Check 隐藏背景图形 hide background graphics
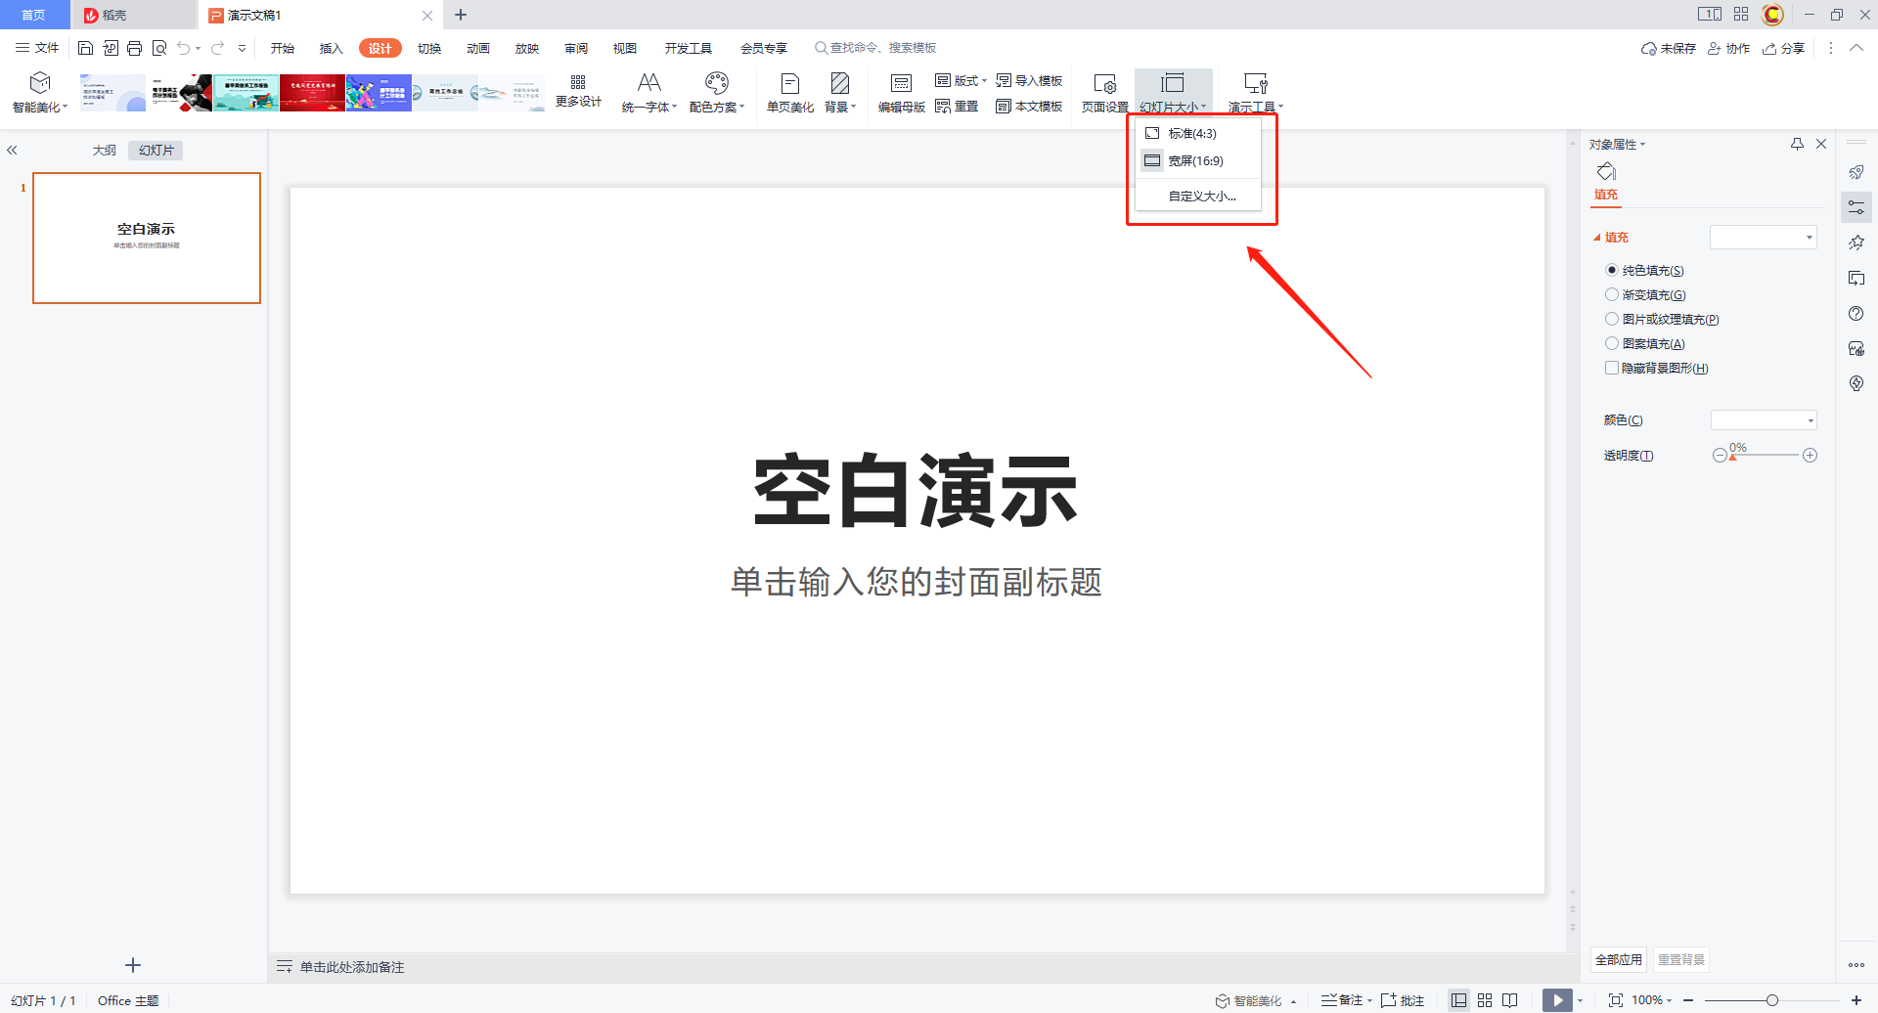 [1612, 368]
